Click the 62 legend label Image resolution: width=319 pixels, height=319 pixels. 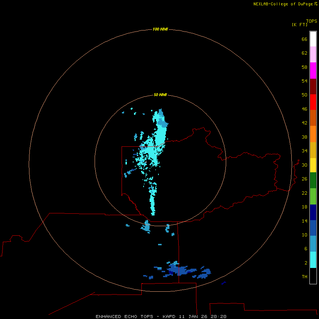304,53
